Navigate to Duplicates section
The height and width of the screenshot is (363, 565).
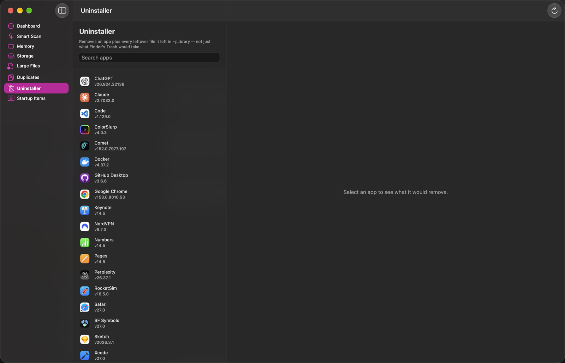click(x=36, y=77)
